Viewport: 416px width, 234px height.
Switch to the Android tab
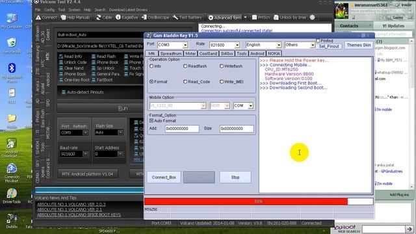[x=257, y=53]
